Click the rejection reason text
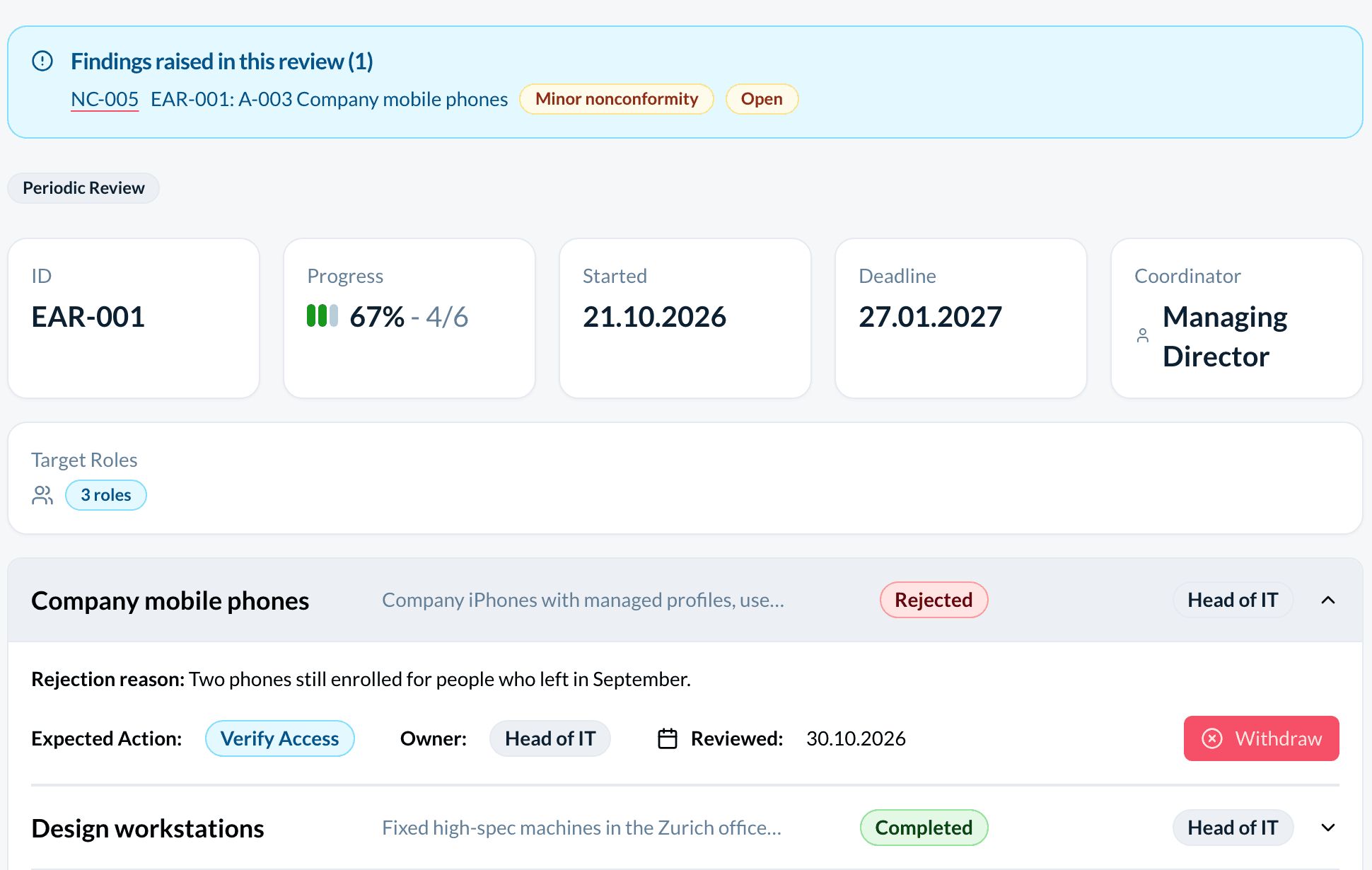This screenshot has height=870, width=1372. coord(361,679)
